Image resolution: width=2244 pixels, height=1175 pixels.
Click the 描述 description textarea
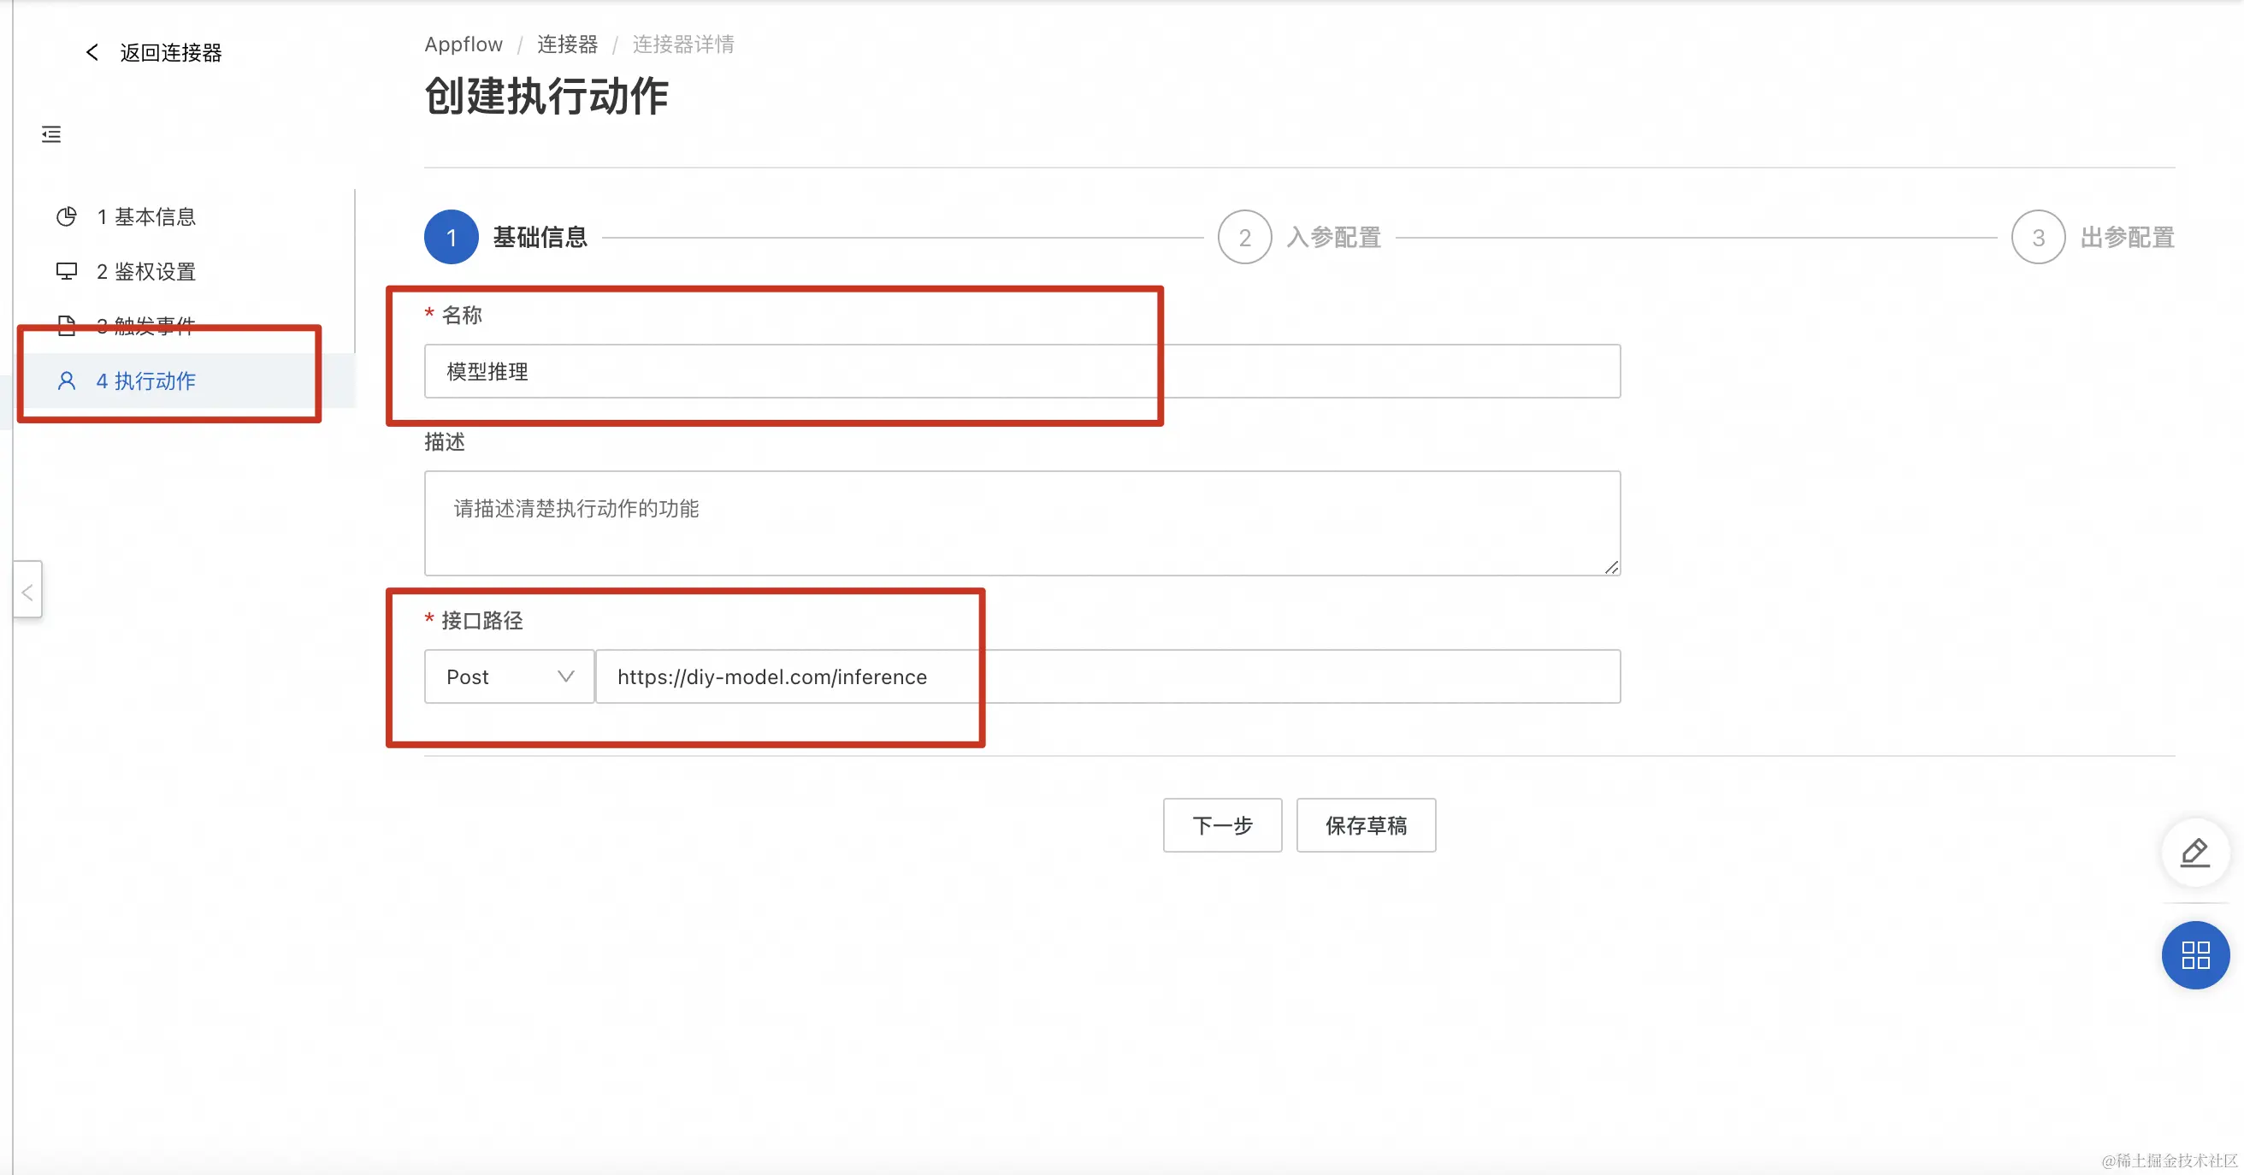pyautogui.click(x=1021, y=523)
